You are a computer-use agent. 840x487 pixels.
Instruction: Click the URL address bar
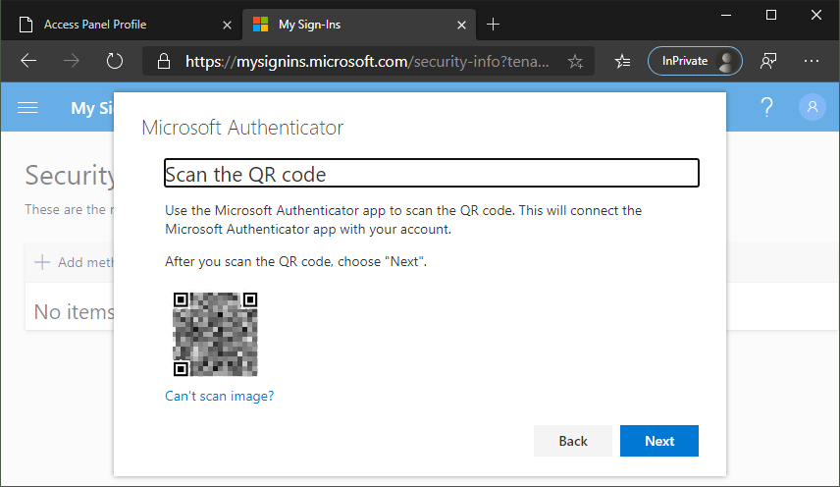point(373,62)
